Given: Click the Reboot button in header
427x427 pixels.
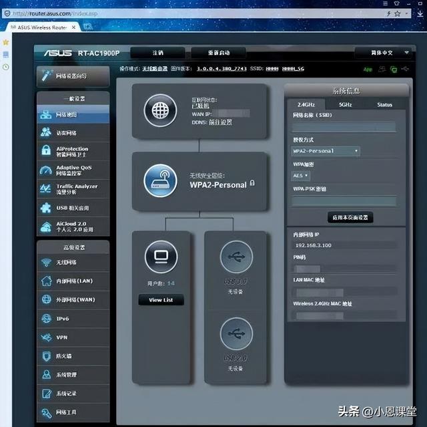Looking at the screenshot, I should click(219, 53).
